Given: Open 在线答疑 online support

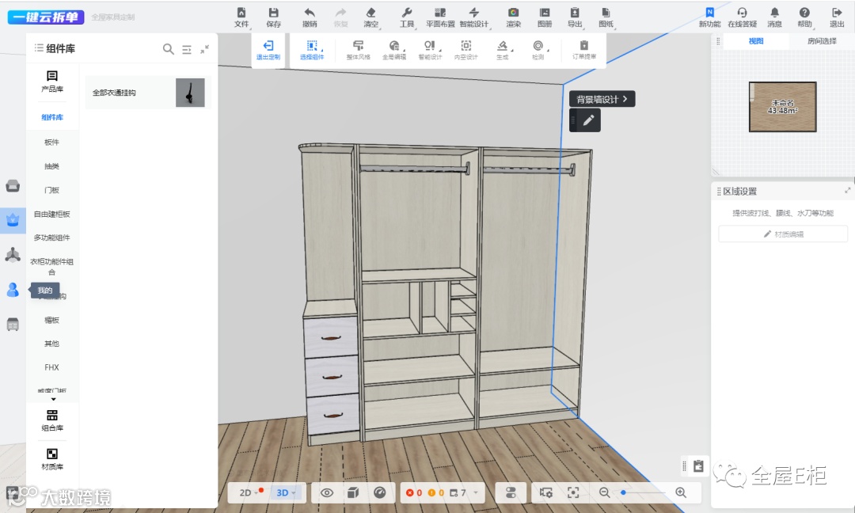Looking at the screenshot, I should (x=742, y=17).
